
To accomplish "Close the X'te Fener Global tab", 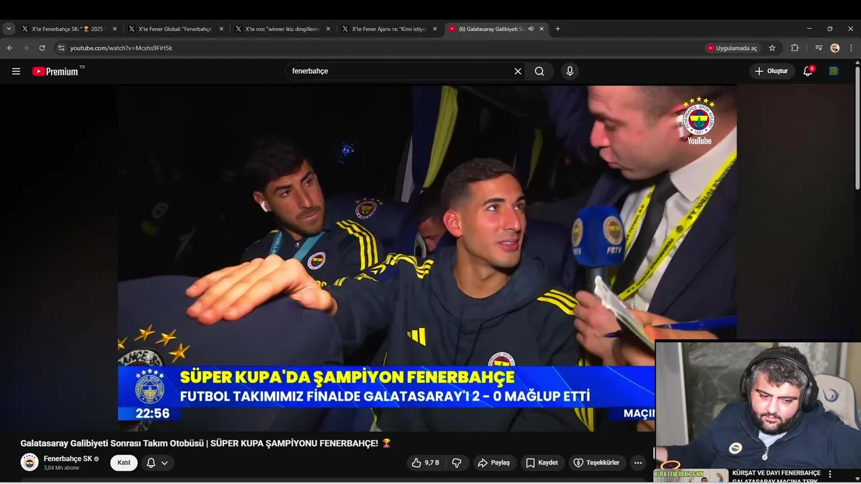I will 221,29.
